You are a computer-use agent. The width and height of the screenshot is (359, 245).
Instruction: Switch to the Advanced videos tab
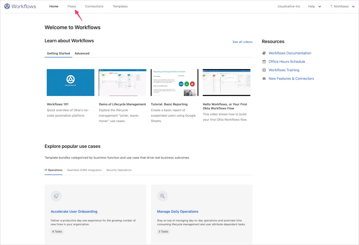pyautogui.click(x=82, y=53)
